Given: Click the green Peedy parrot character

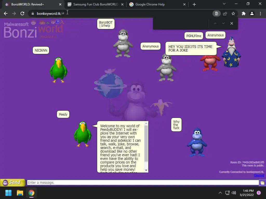Looking at the screenshot, I should coord(83,134).
